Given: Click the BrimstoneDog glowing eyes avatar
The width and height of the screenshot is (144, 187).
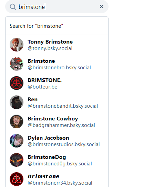Looking at the screenshot, I should 17,160.
